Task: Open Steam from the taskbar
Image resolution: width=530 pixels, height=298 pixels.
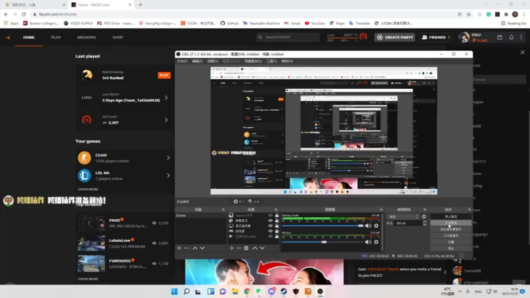Action: click(x=284, y=291)
